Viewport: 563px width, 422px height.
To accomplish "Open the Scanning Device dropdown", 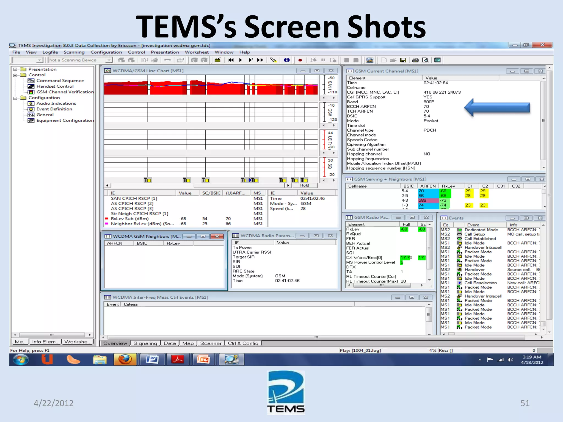I will click(109, 60).
